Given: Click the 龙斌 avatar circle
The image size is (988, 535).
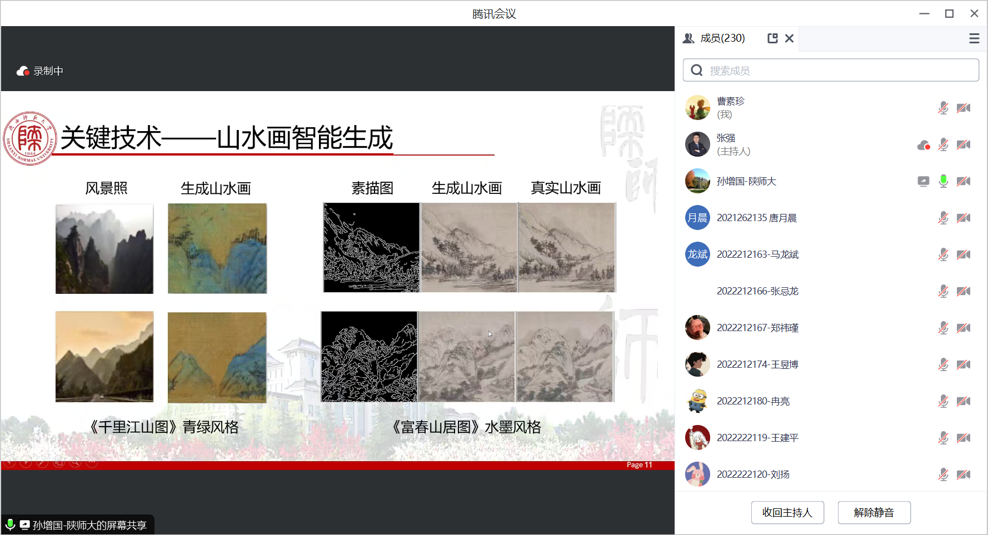Looking at the screenshot, I should coord(697,254).
